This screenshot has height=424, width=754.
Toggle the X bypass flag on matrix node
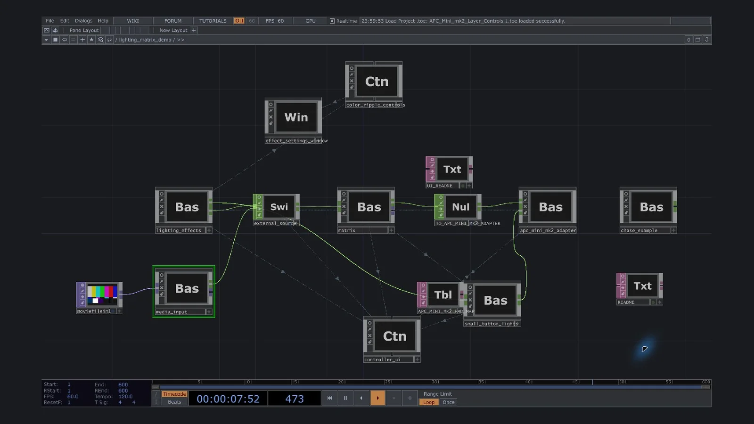(x=344, y=206)
